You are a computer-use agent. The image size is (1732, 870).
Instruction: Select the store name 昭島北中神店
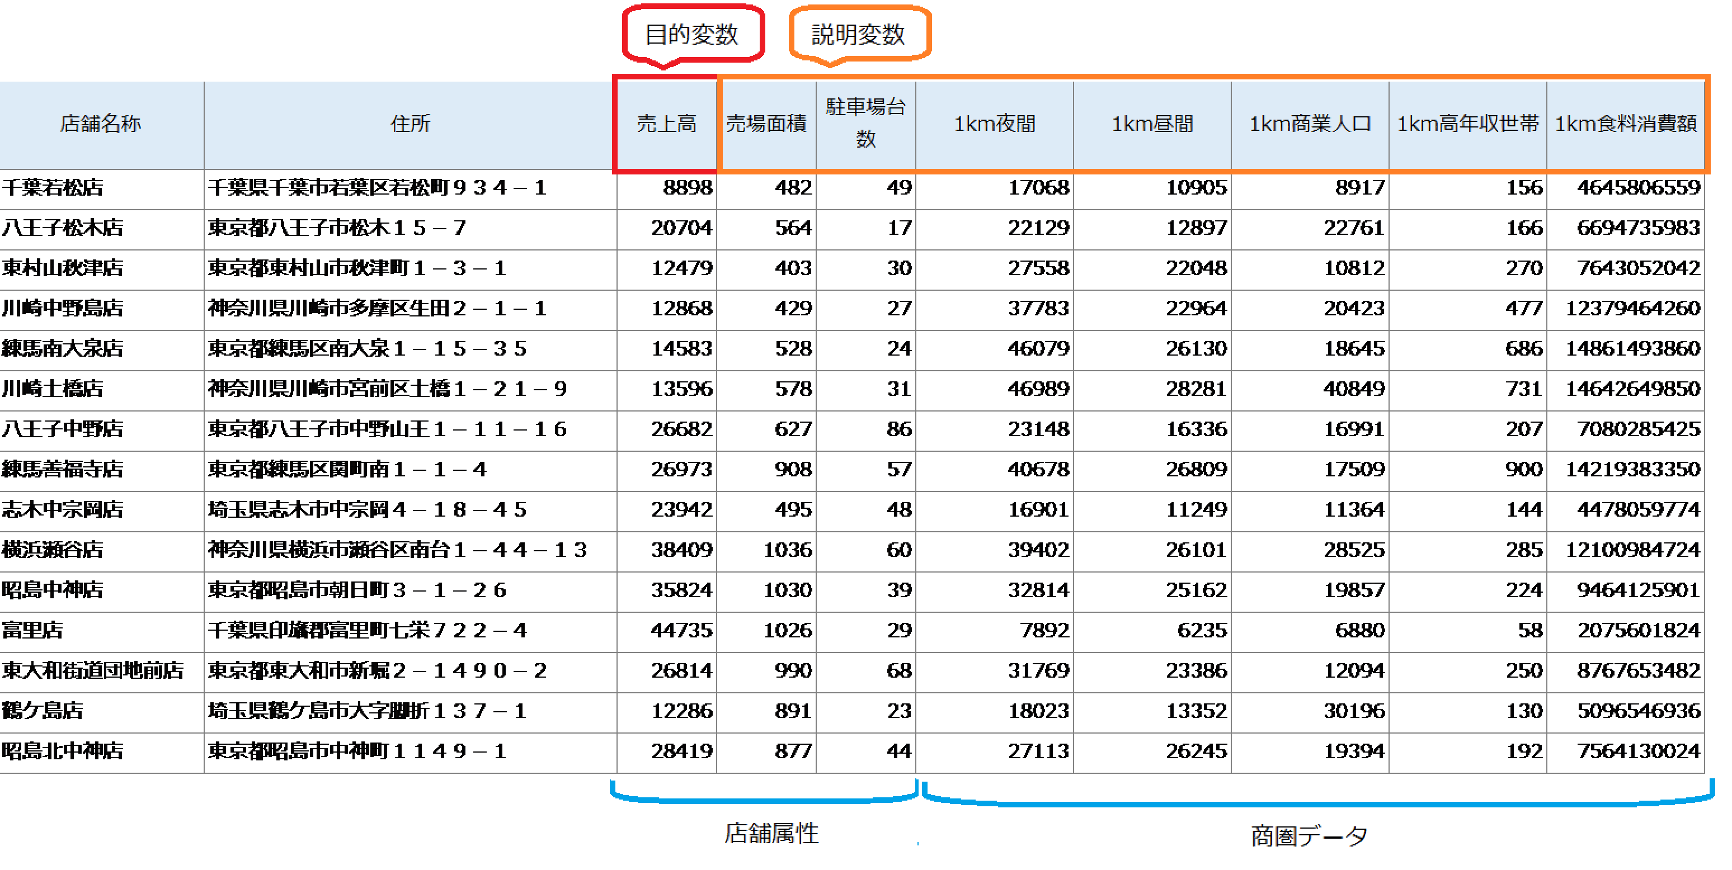click(x=63, y=752)
